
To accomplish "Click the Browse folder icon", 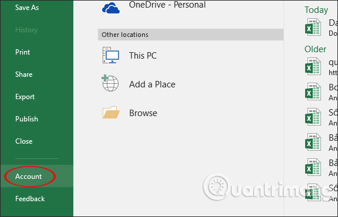I will [x=111, y=112].
